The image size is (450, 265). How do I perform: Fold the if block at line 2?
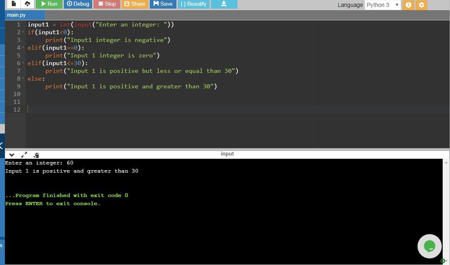[x=23, y=32]
